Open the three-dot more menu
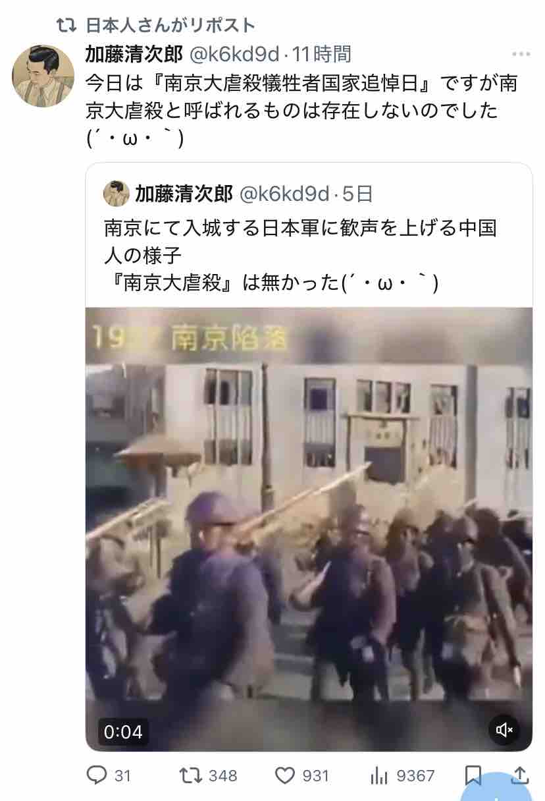This screenshot has width=545, height=801. click(521, 54)
